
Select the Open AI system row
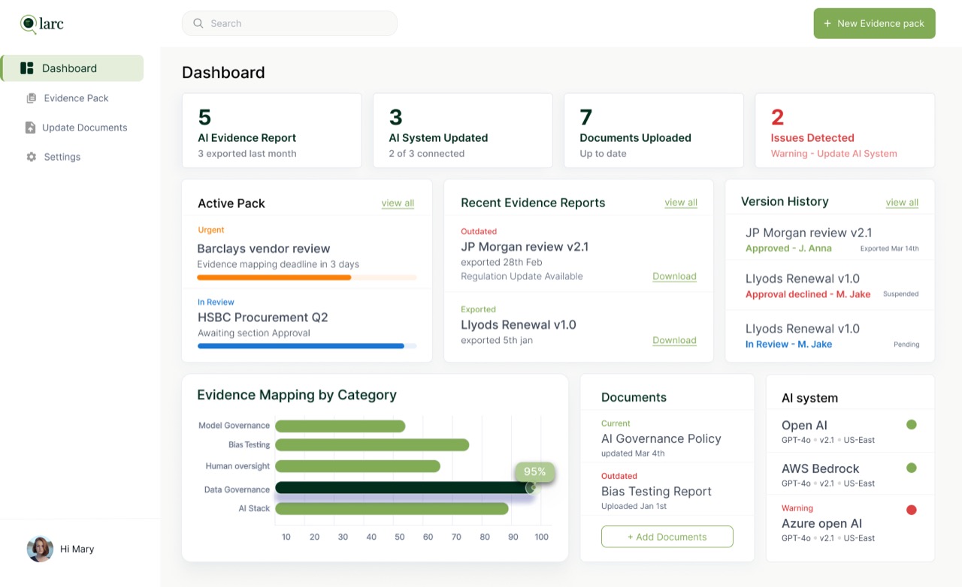pyautogui.click(x=850, y=432)
